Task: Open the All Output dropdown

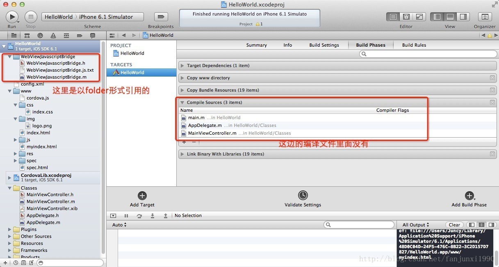Action: click(x=416, y=225)
